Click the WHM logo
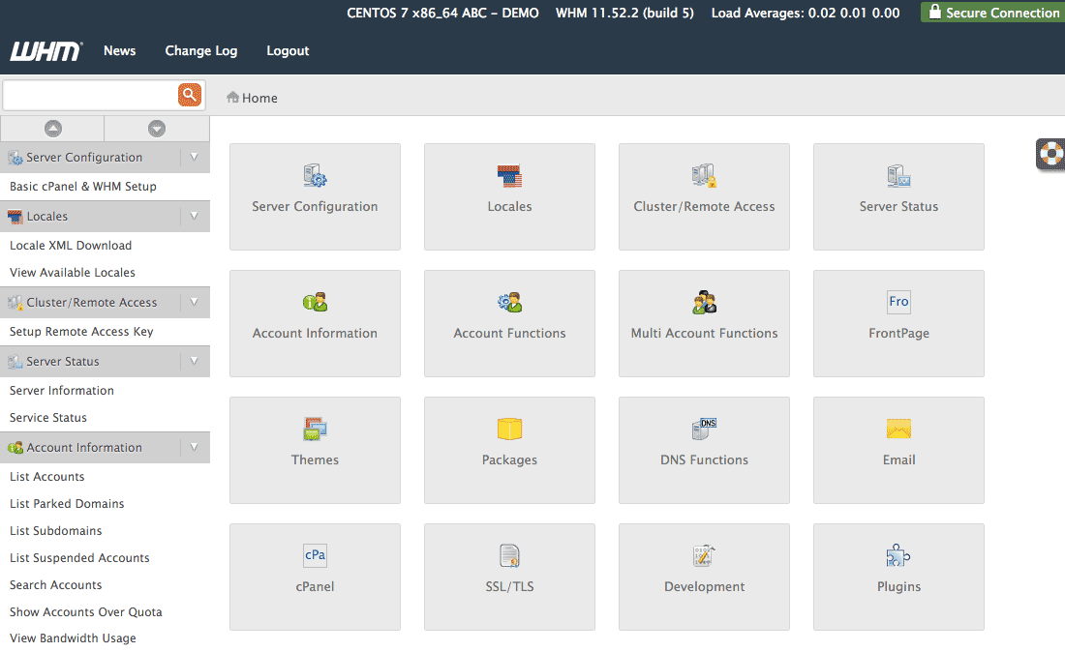1065x652 pixels. [46, 51]
